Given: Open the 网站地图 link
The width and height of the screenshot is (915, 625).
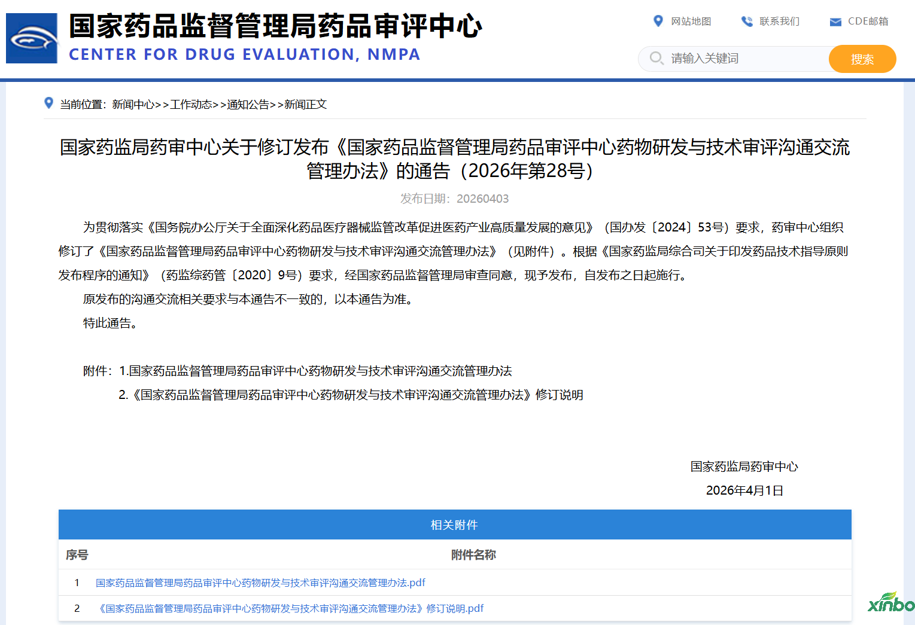Looking at the screenshot, I should coord(691,22).
